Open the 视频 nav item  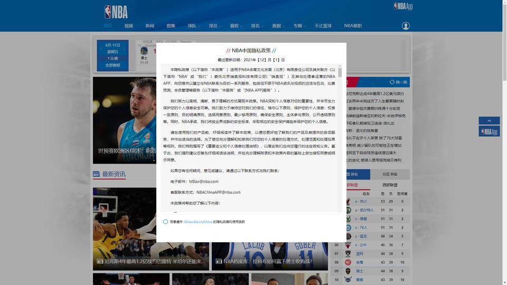[129, 26]
